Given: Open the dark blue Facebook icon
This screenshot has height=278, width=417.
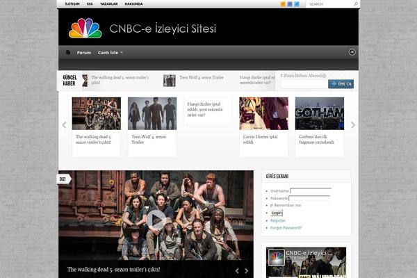Looking at the screenshot, I should tap(290, 4).
